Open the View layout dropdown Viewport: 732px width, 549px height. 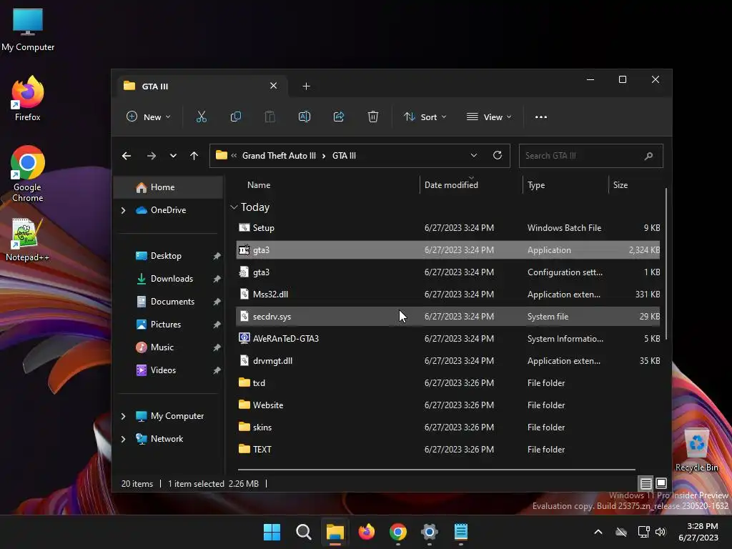point(489,117)
